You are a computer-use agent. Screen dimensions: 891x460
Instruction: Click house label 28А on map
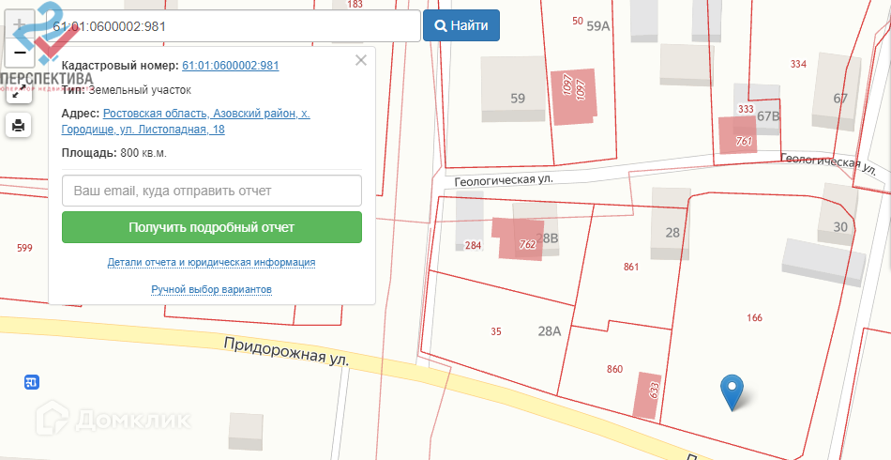(x=550, y=331)
